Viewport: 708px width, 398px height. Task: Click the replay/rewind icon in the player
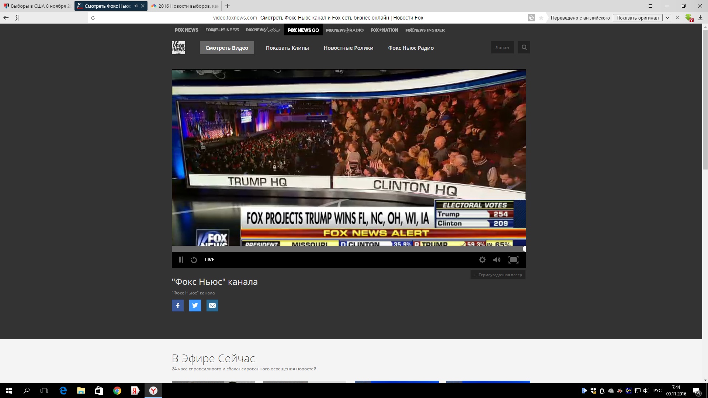(x=194, y=260)
